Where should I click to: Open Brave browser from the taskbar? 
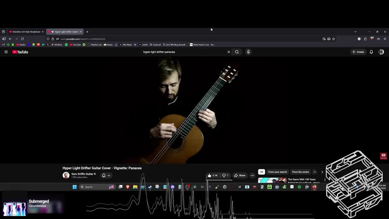tap(128, 187)
